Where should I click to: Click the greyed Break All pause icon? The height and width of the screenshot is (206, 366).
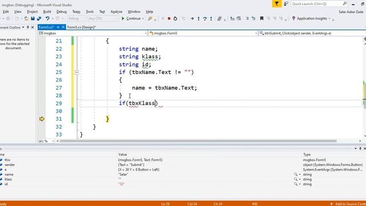click(162, 18)
